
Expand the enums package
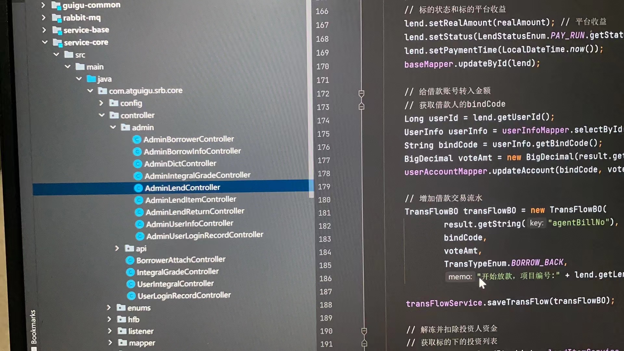tap(109, 307)
